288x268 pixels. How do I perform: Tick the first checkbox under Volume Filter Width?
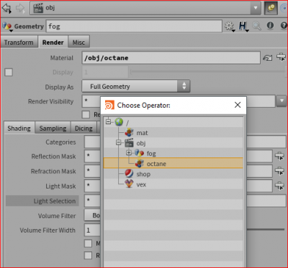(x=88, y=243)
